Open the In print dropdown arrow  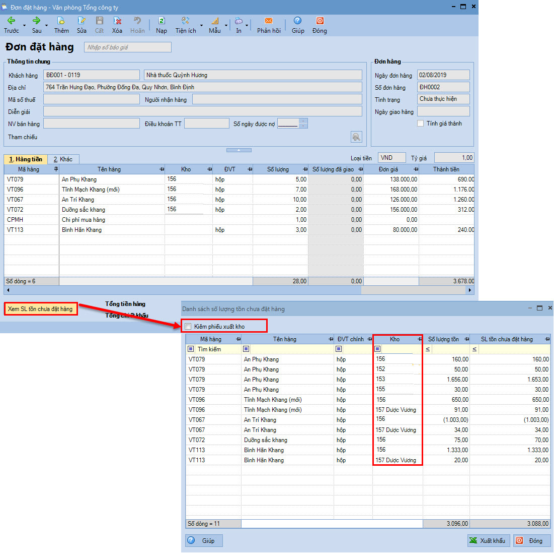[x=247, y=25]
